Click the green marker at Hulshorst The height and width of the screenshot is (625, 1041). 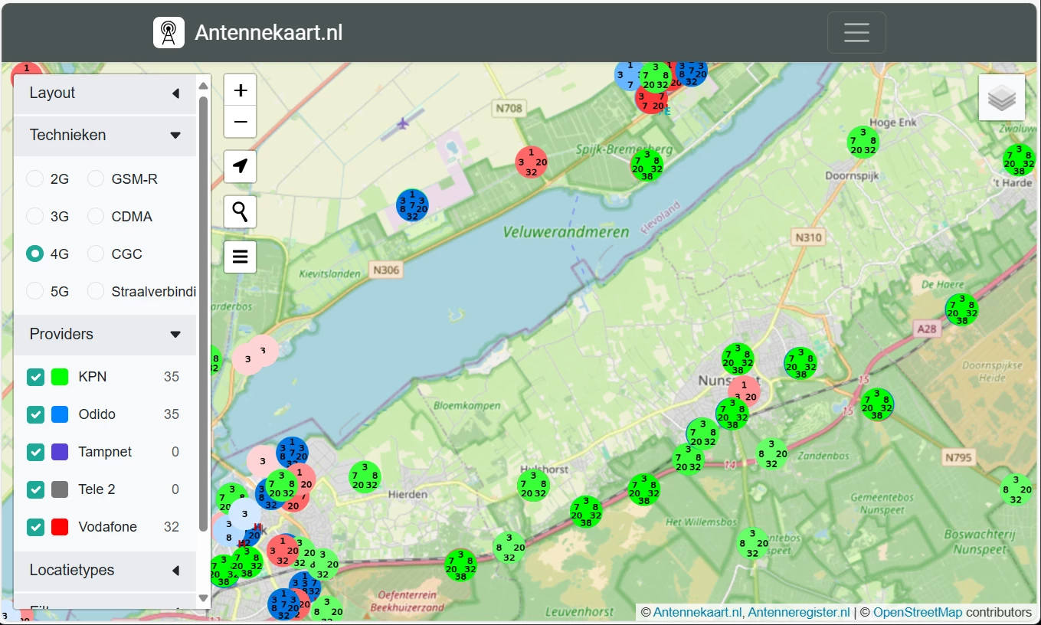pos(533,486)
